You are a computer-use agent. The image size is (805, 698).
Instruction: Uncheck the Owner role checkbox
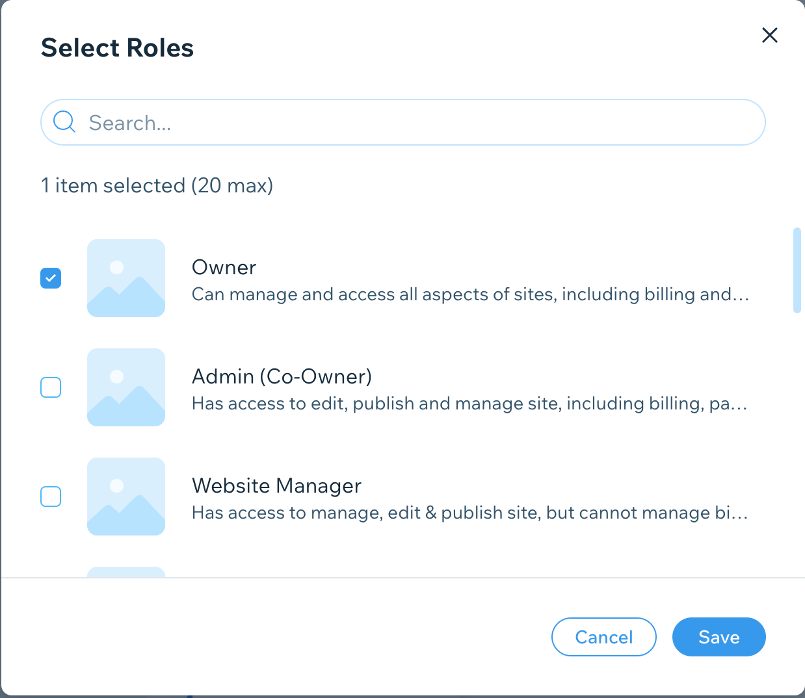pos(51,278)
